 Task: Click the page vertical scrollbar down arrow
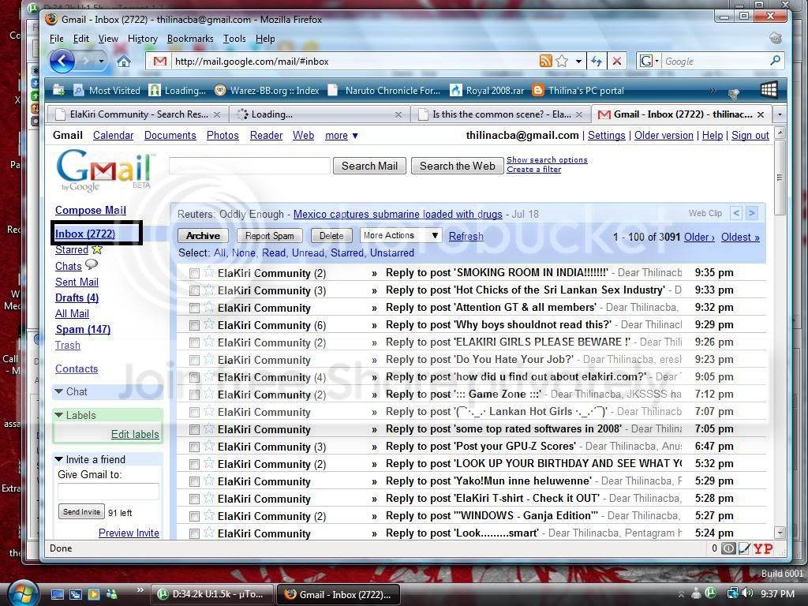pyautogui.click(x=780, y=533)
